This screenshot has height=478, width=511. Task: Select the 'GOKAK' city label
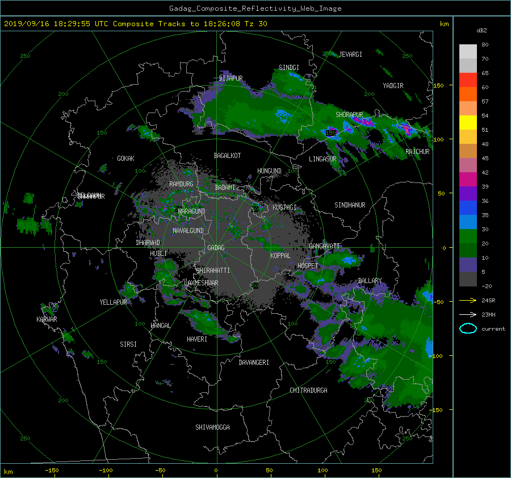click(x=125, y=159)
